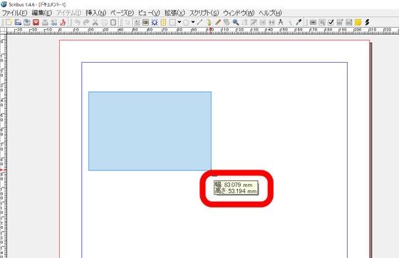Select the Insert Text Frame tool
399x258 pixels.
coord(137,22)
